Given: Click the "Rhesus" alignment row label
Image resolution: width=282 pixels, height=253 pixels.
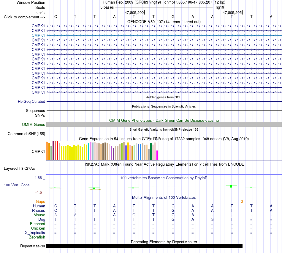Looking at the screenshot, I should [39, 210].
